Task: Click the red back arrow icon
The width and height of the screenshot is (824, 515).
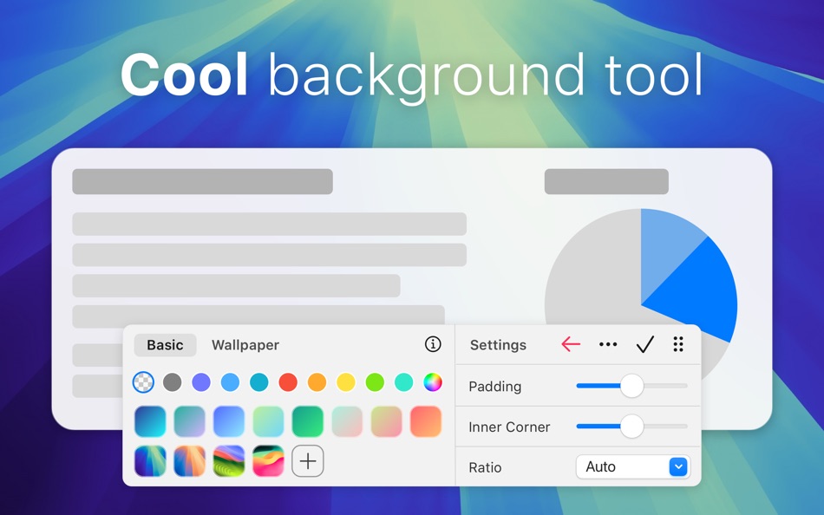Action: [x=570, y=344]
